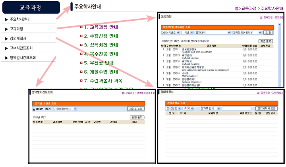Click the 세부전공 column header in 교과과정 table
The width and height of the screenshot is (286, 167).
(x=265, y=46)
